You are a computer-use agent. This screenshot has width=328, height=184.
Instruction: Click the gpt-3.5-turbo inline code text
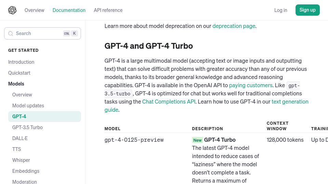click(x=118, y=94)
